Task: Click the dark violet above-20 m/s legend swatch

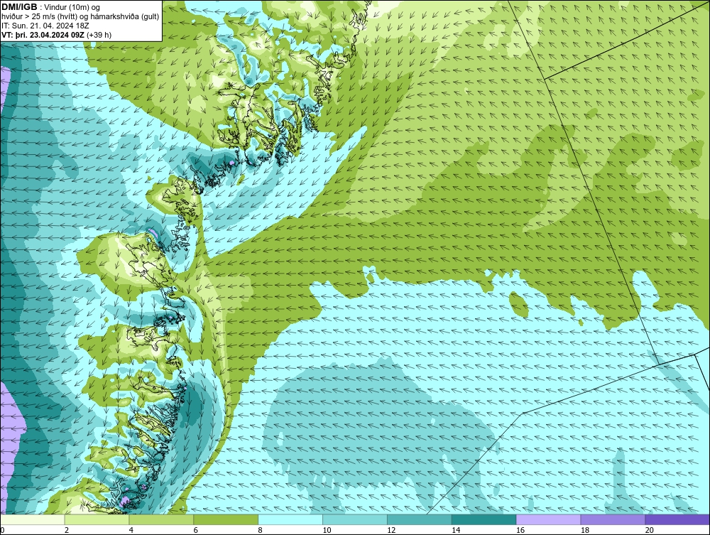Action: coord(677,519)
